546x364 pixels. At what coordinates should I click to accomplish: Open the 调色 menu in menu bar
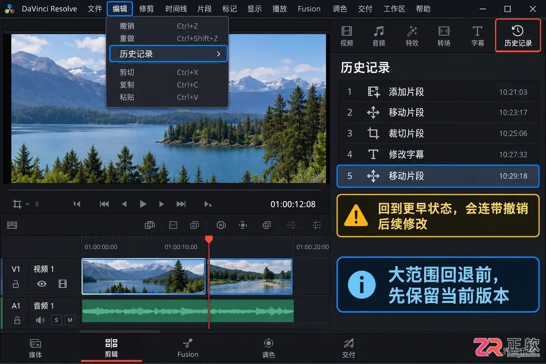point(339,9)
